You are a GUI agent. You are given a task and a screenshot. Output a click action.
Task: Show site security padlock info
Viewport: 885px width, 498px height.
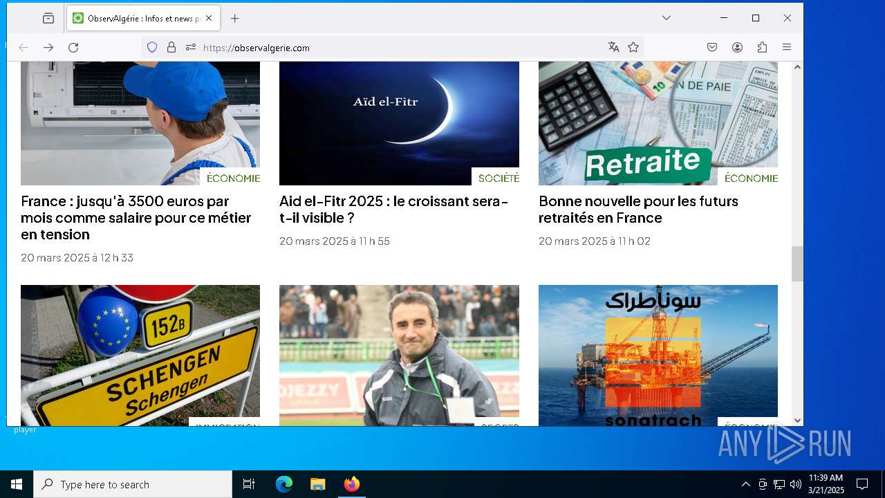click(171, 48)
